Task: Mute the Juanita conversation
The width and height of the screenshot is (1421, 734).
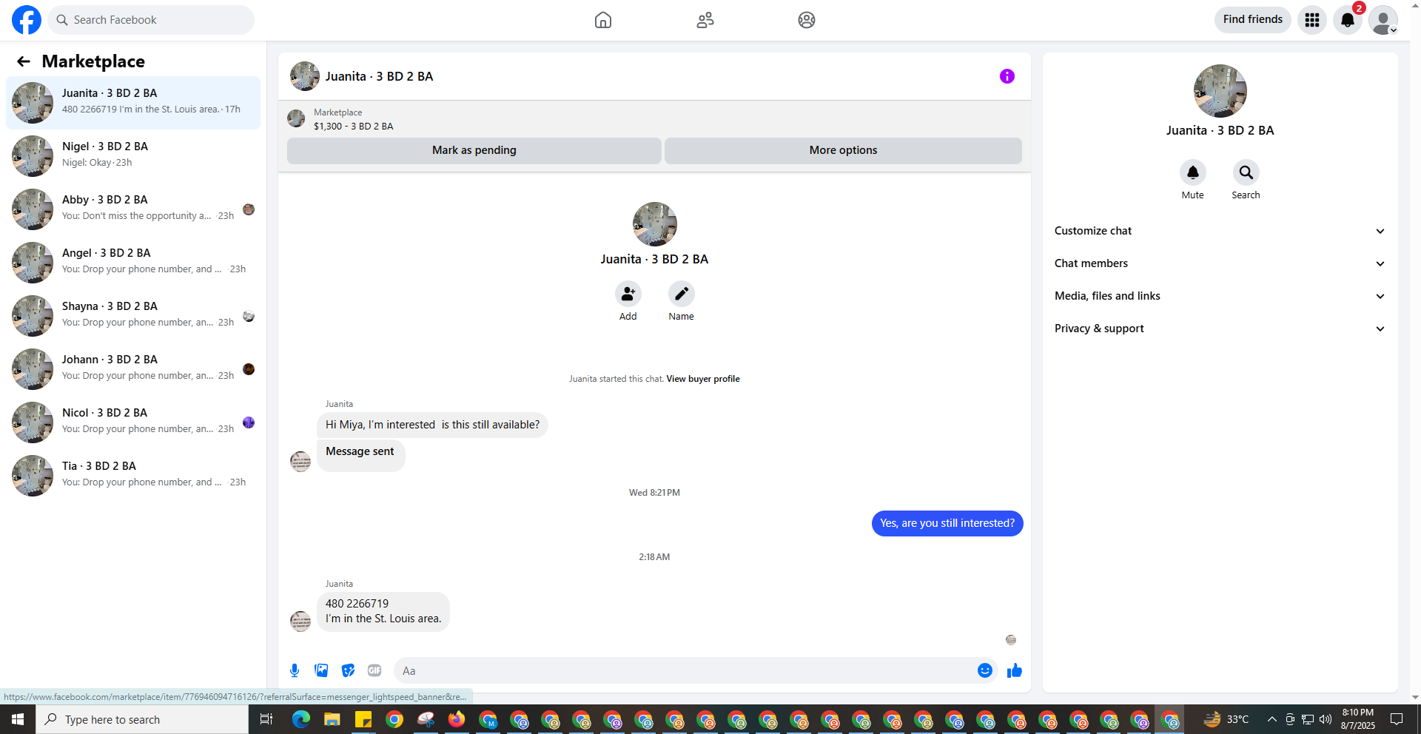Action: (1193, 172)
